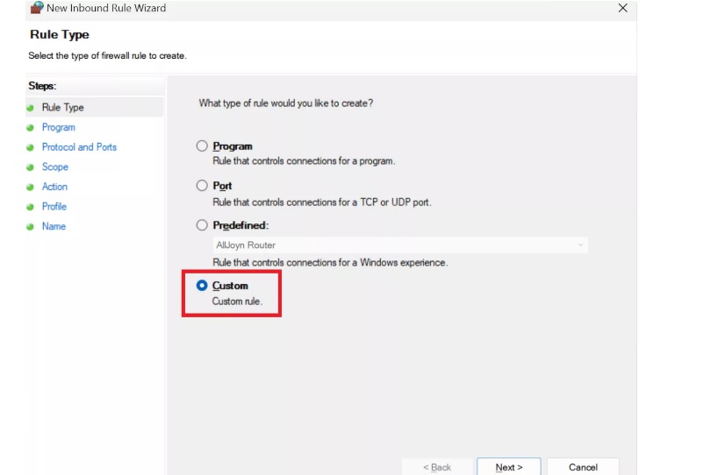Cancel the inbound rule wizard
This screenshot has width=718, height=475.
point(583,467)
